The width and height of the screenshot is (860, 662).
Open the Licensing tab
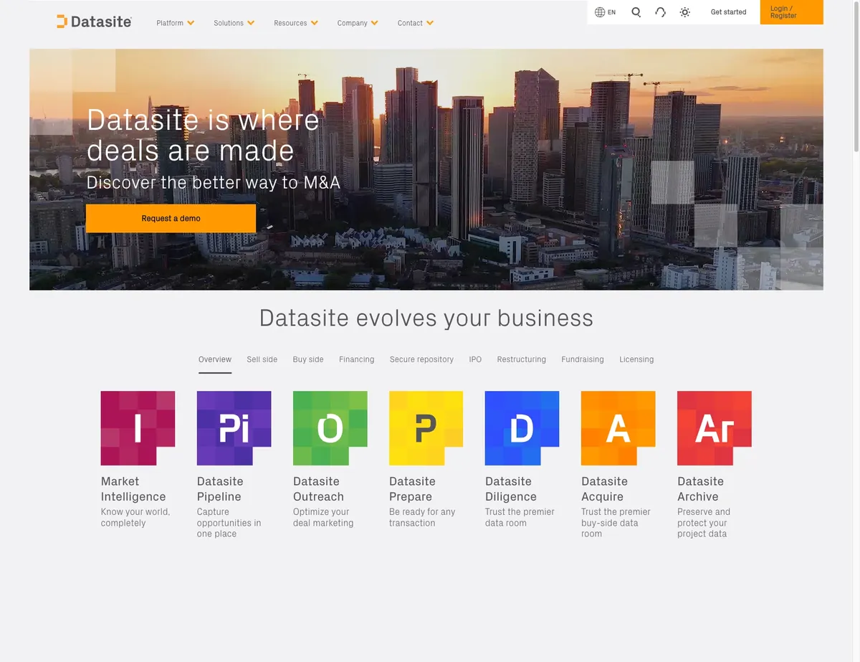pos(636,359)
